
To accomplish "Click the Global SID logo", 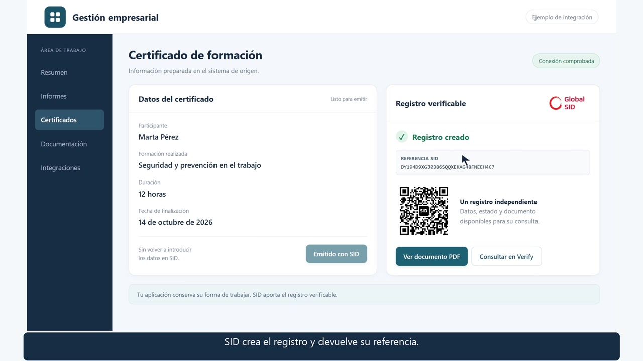I will pos(567,103).
